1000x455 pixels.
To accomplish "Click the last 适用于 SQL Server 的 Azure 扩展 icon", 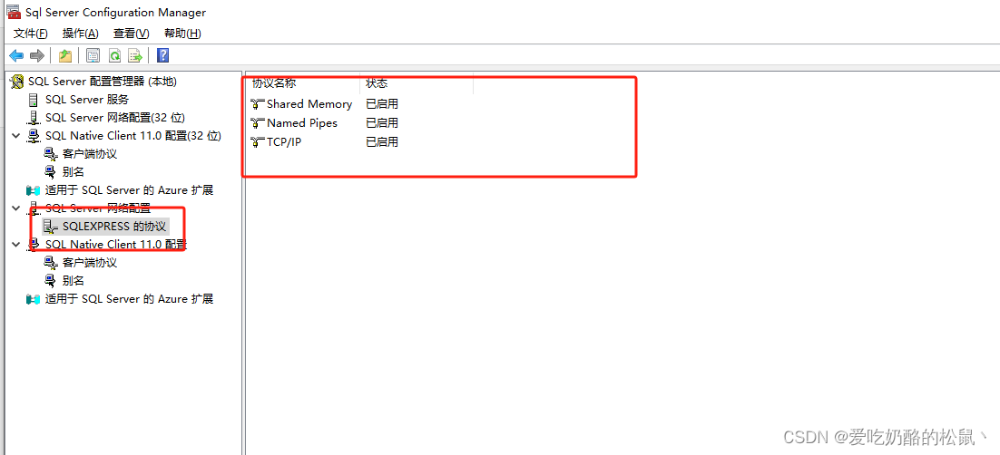I will tap(34, 299).
